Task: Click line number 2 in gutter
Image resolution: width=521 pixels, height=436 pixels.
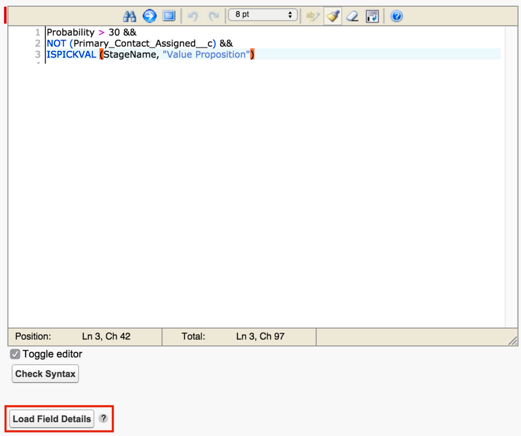Action: point(38,44)
